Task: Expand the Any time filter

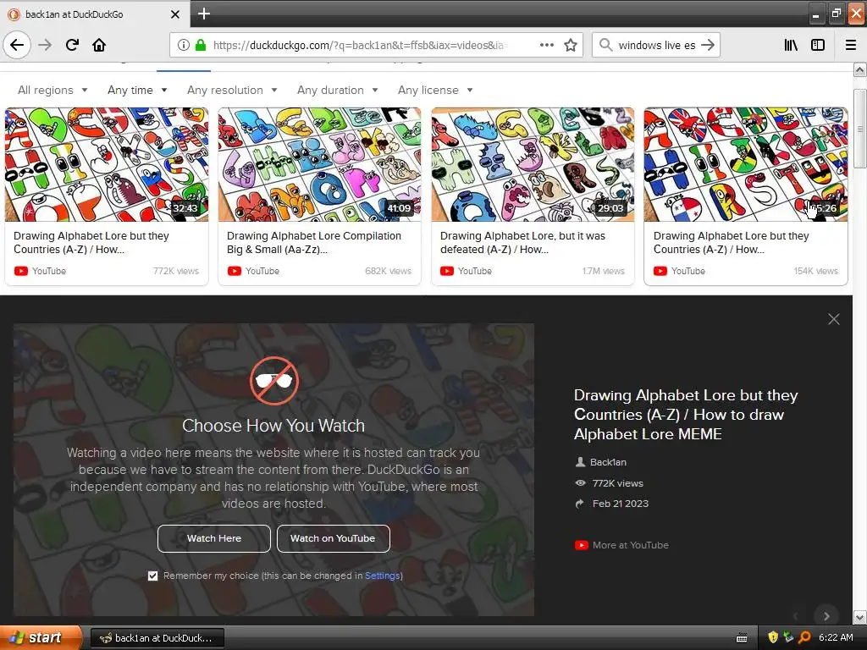Action: (137, 90)
